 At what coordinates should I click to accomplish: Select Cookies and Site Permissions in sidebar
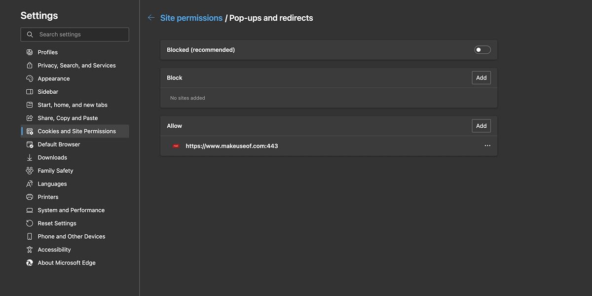[76, 131]
